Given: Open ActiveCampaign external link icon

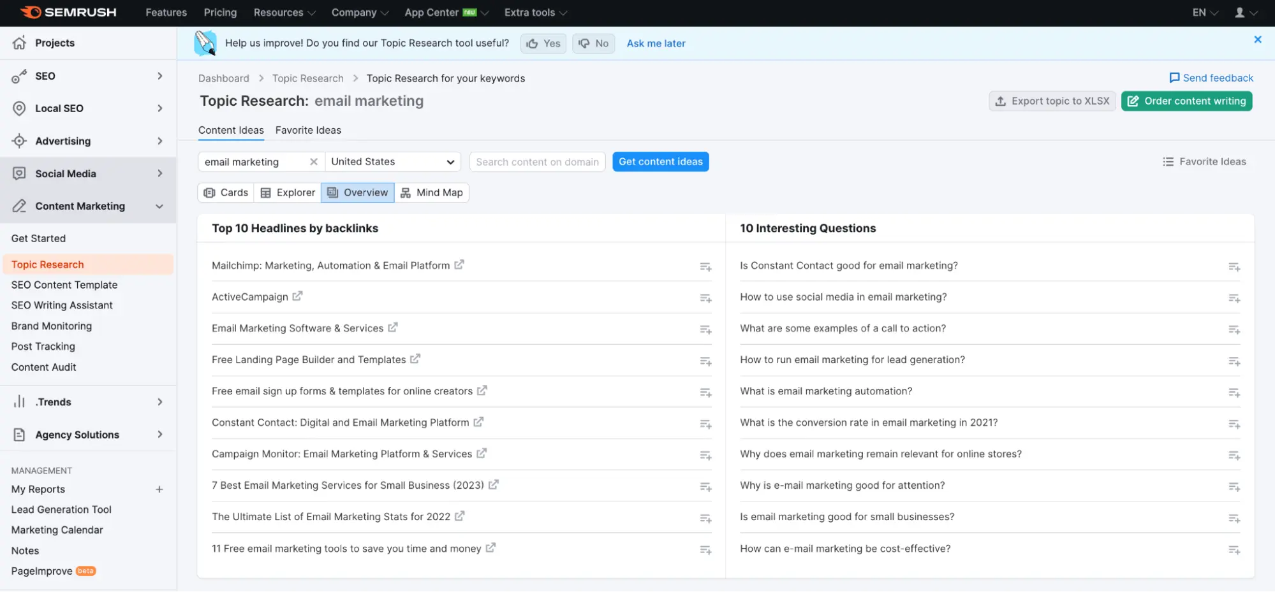Looking at the screenshot, I should pyautogui.click(x=297, y=296).
